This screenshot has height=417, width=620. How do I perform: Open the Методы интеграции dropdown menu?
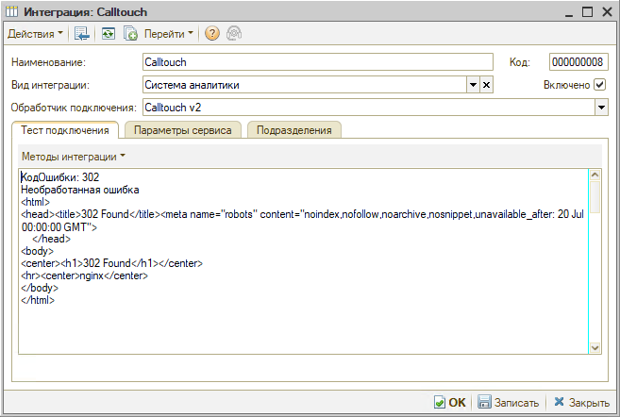coord(74,157)
